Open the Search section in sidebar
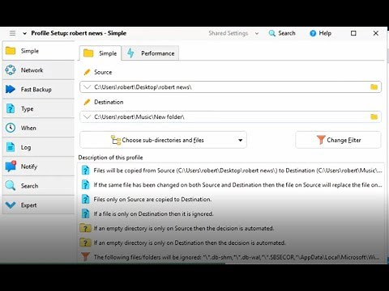This screenshot has width=389, height=291. (x=38, y=186)
